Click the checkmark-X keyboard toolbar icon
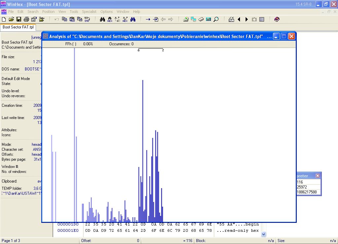The image size is (338, 244). click(231, 20)
